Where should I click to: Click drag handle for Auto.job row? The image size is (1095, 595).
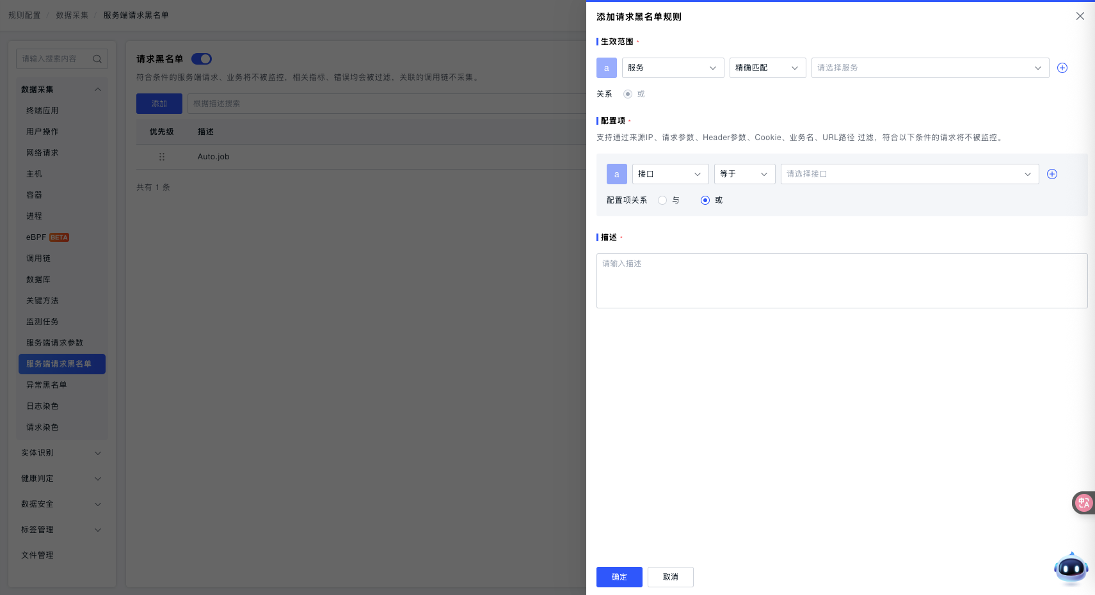tap(162, 157)
